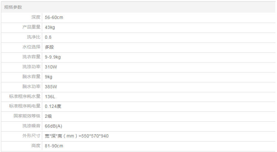Click the 136L water consumption value
This screenshot has height=152, width=277.
pos(50,97)
